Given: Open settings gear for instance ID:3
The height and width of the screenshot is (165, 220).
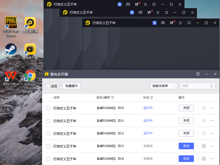Looking at the screenshot, I should click(204, 146).
